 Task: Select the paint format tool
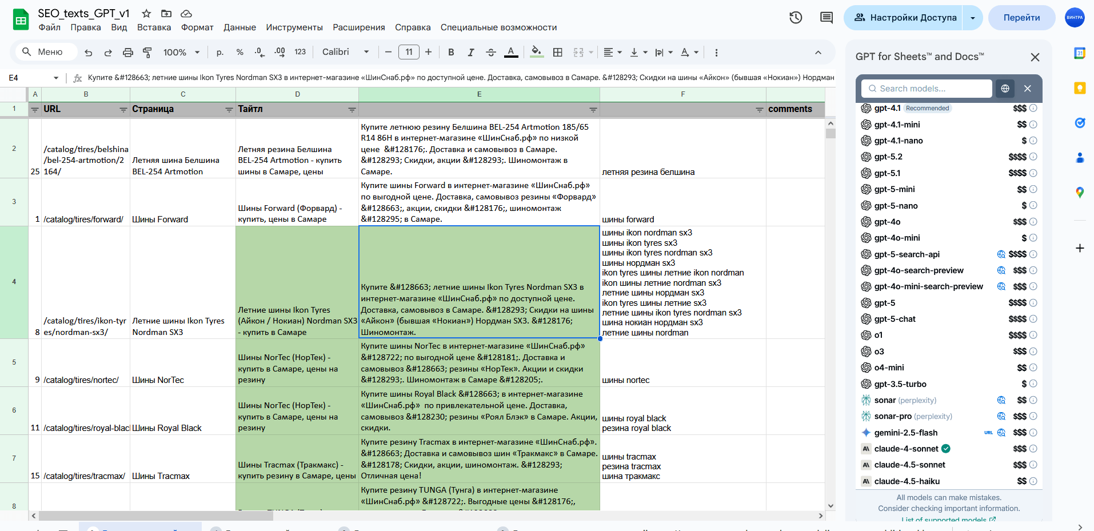(x=147, y=53)
